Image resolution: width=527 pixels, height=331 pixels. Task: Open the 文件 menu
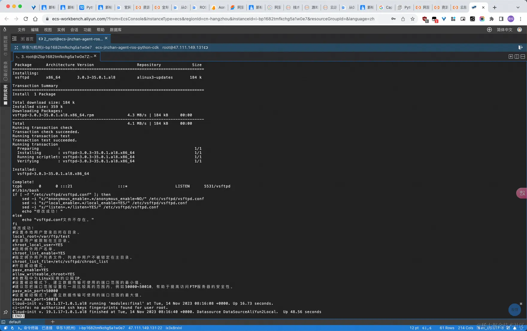point(22,30)
